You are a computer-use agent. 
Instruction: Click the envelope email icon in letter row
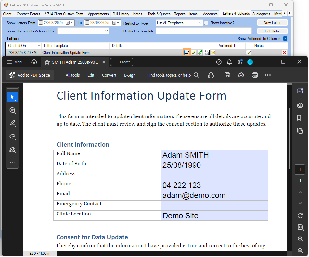tap(213, 53)
